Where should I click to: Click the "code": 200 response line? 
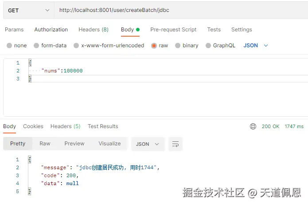(x=60, y=175)
